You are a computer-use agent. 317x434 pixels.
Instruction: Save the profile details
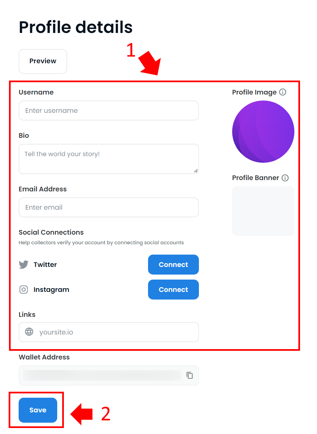(x=38, y=410)
